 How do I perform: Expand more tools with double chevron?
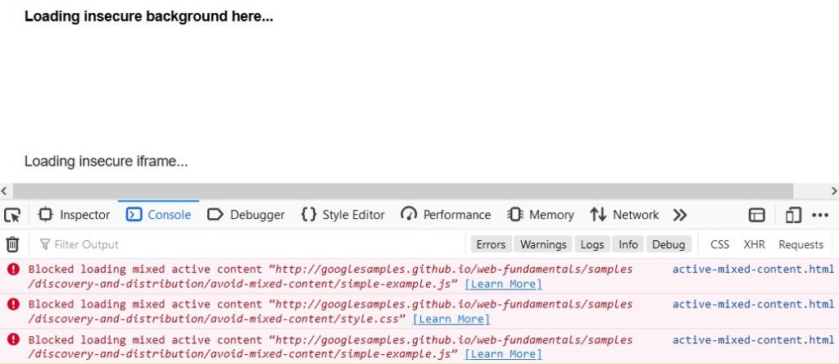pos(679,215)
